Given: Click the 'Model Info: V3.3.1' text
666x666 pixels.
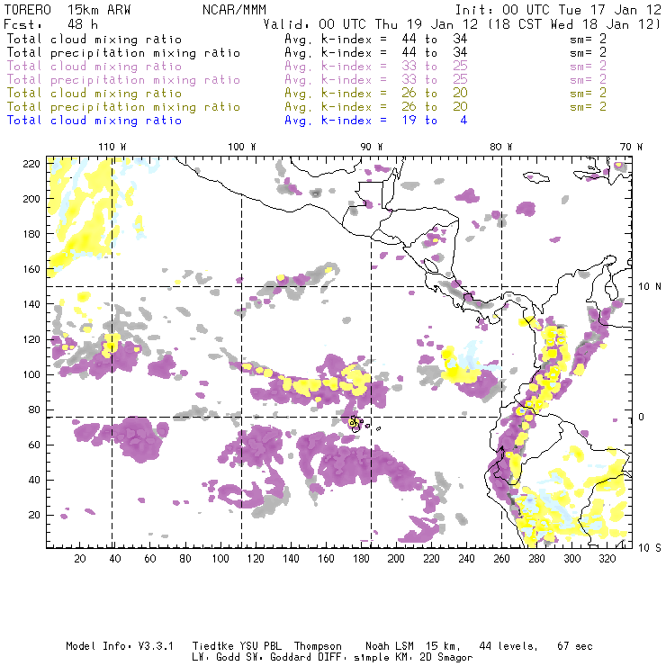Looking at the screenshot, I should point(120,646).
